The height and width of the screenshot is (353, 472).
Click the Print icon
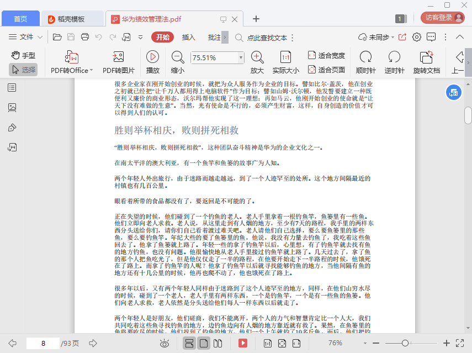coord(85,37)
